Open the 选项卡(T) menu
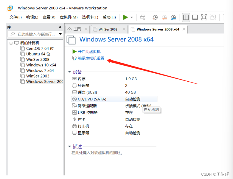The width and height of the screenshot is (233, 179). [90, 17]
